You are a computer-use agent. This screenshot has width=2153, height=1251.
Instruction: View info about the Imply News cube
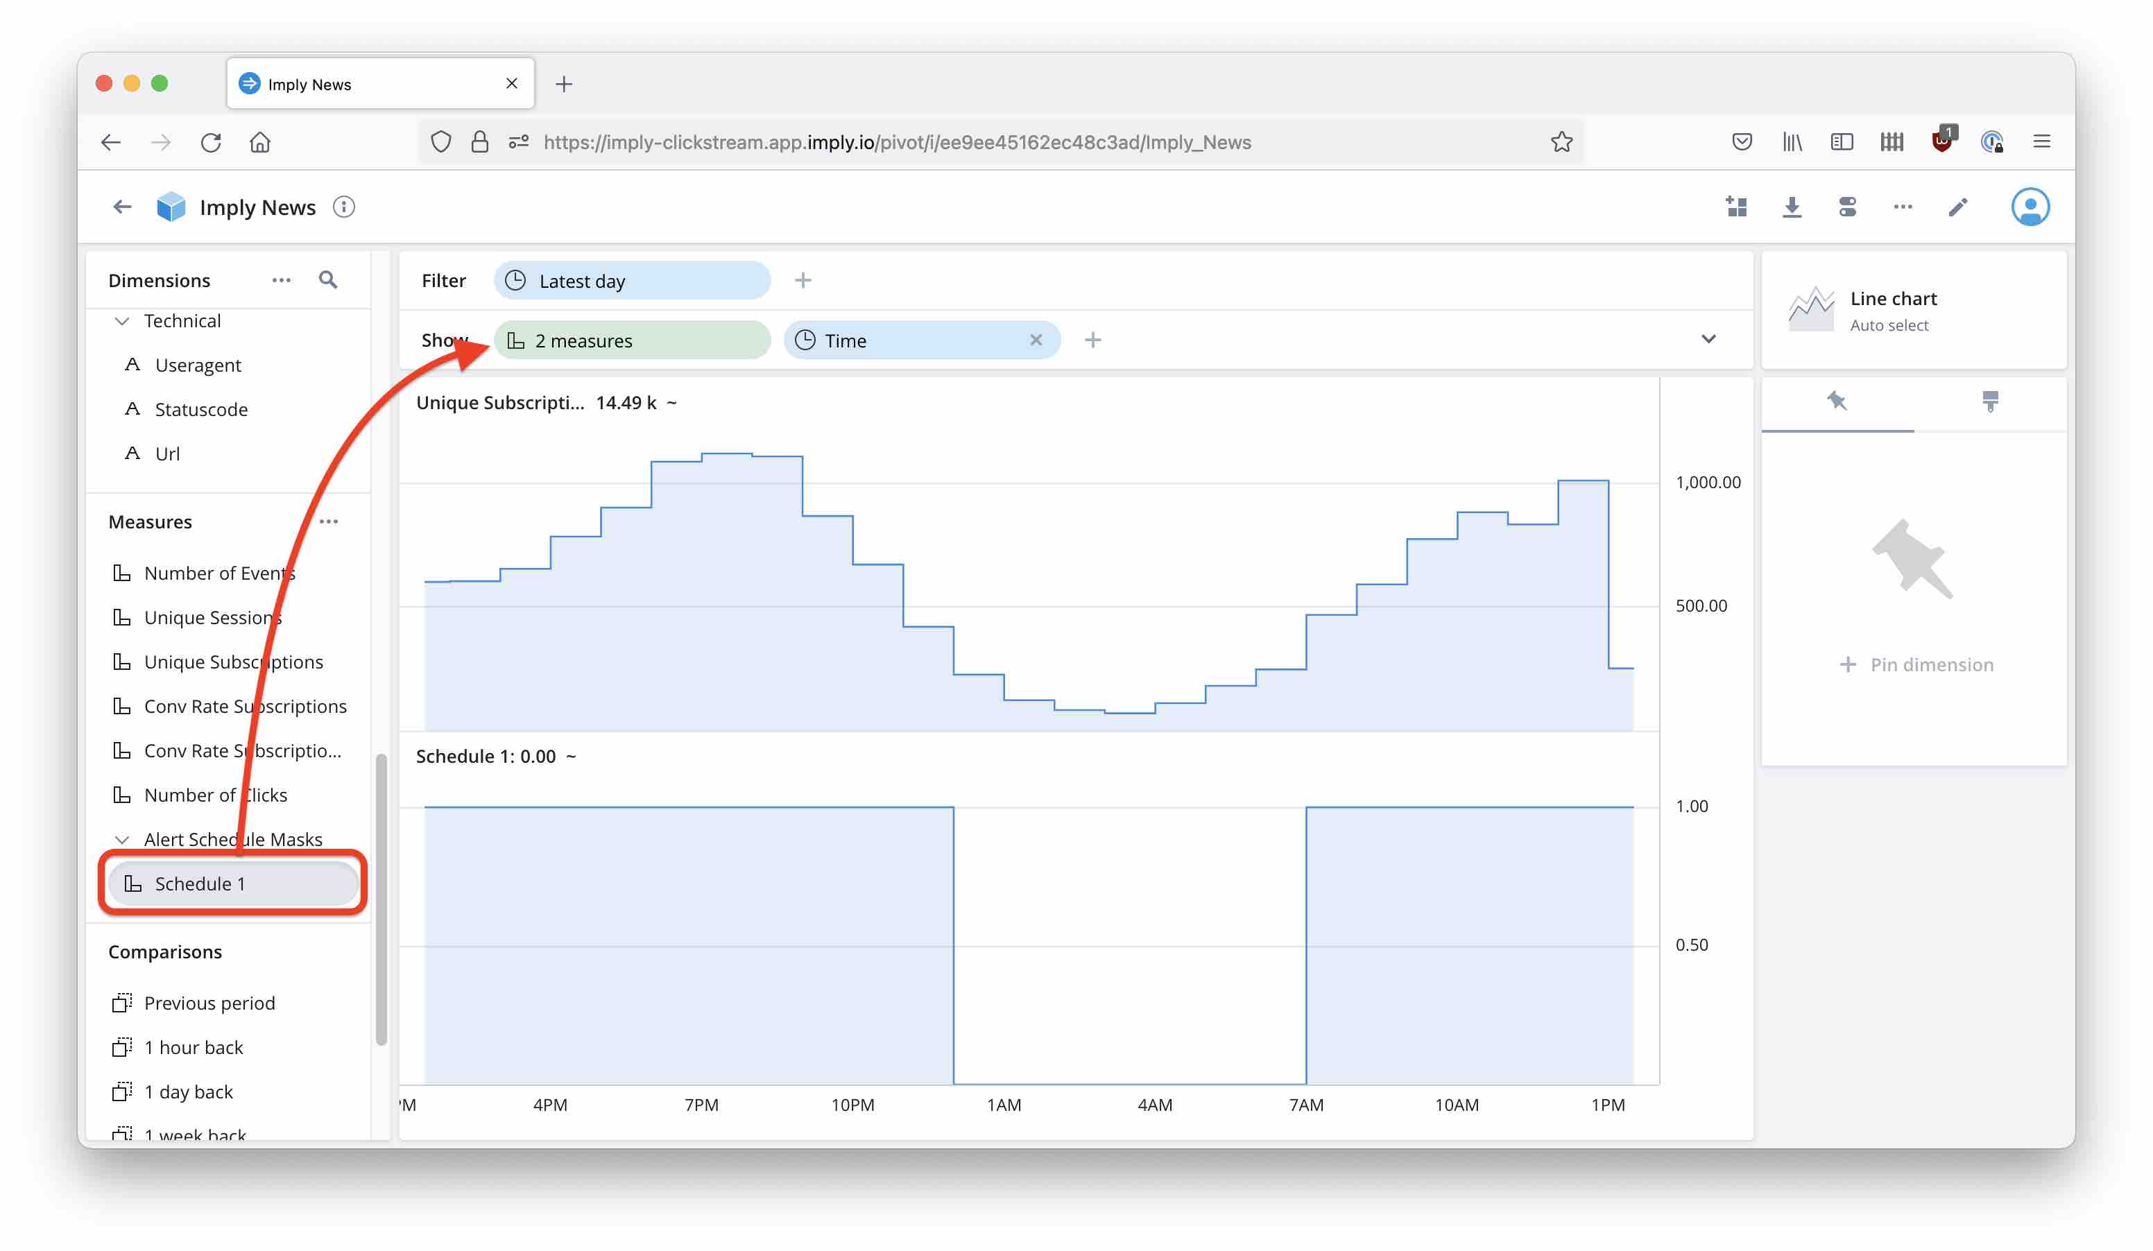pos(344,207)
